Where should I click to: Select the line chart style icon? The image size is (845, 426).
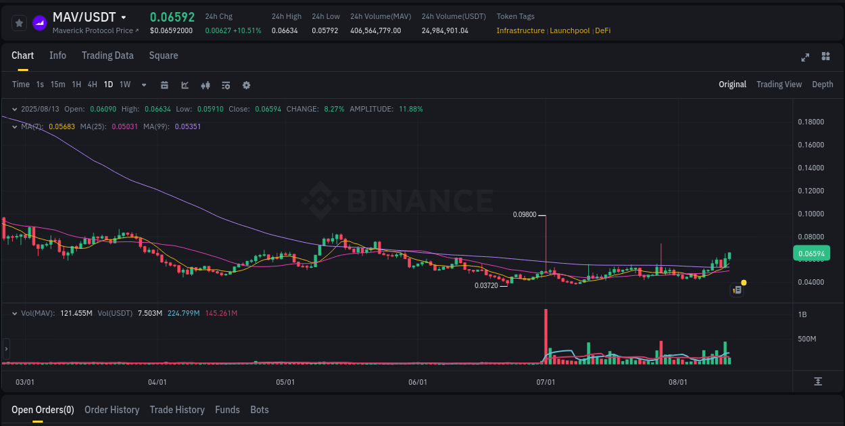pyautogui.click(x=185, y=85)
